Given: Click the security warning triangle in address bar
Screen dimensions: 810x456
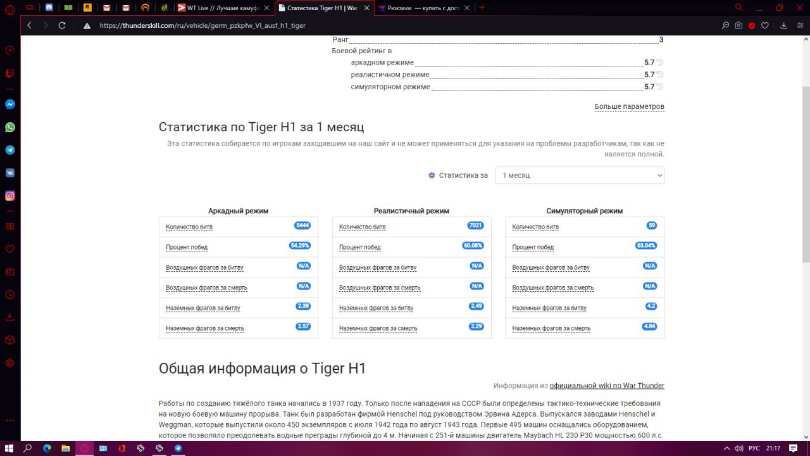Looking at the screenshot, I should [87, 26].
